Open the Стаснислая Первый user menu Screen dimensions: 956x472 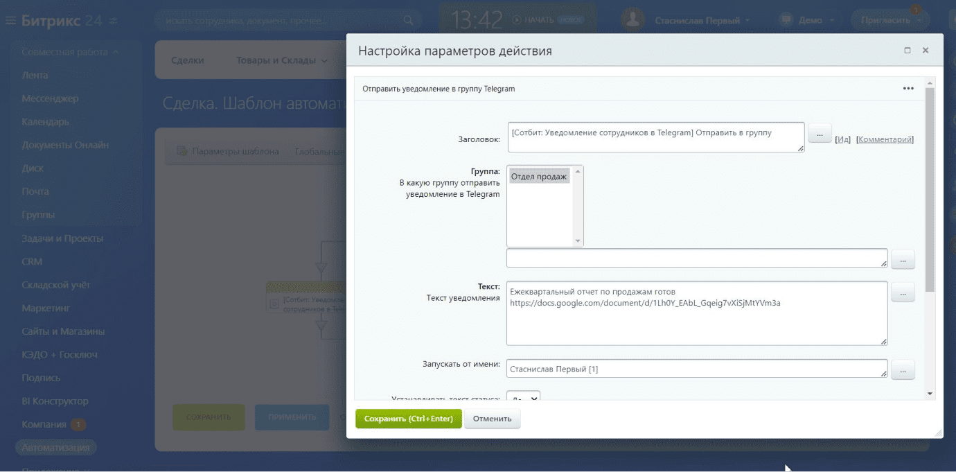(702, 21)
